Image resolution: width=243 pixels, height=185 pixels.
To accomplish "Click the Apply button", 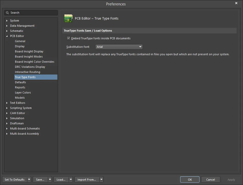I will point(231,180).
